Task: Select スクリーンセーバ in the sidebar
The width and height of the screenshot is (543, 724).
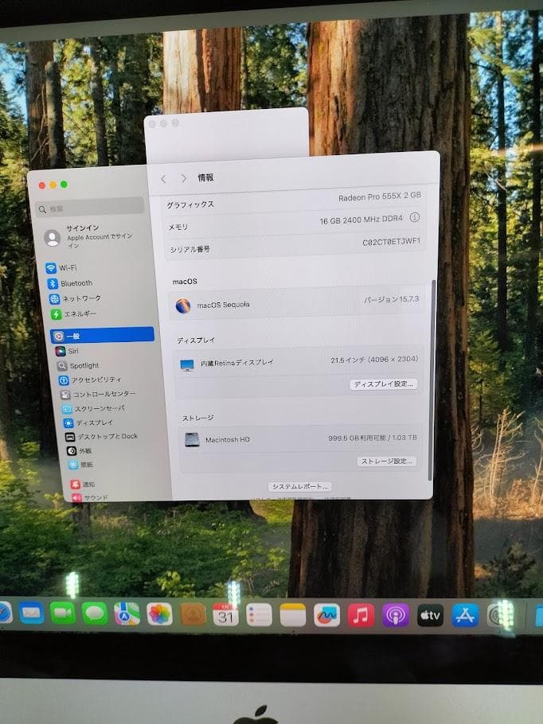Action: tap(93, 409)
